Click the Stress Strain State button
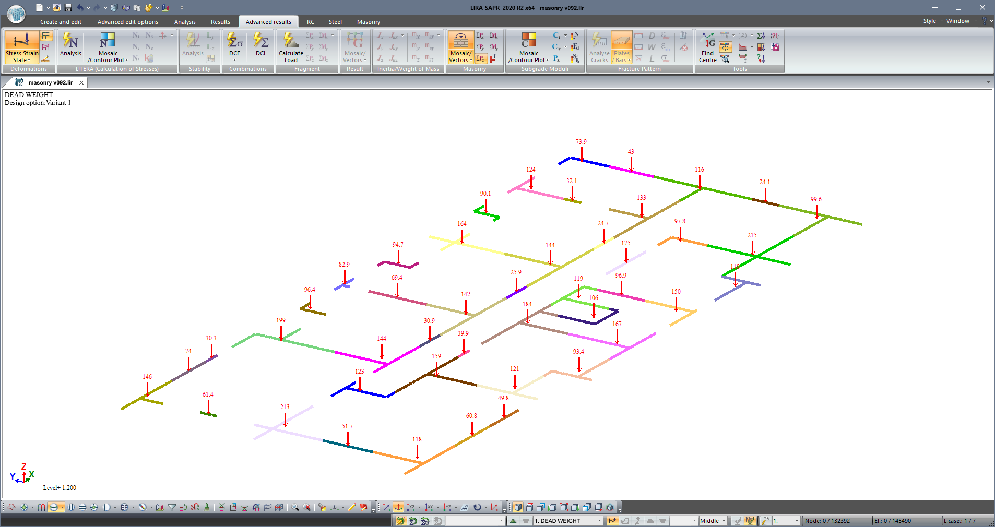The image size is (995, 527). [21, 47]
